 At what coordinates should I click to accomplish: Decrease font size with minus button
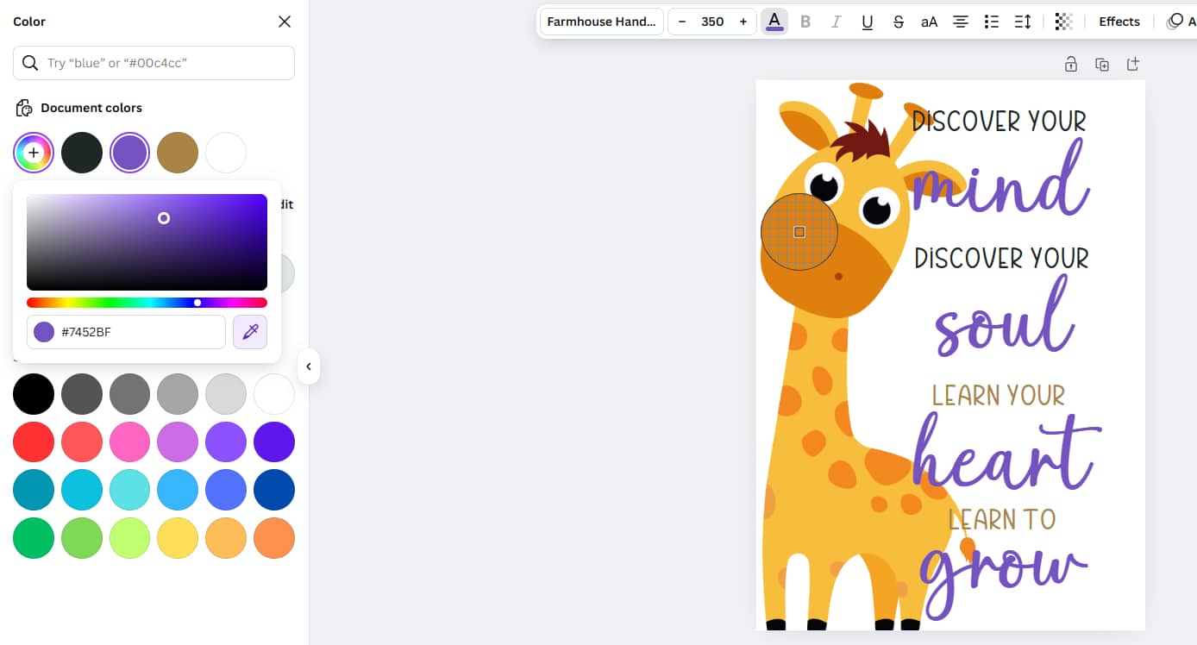tap(682, 22)
